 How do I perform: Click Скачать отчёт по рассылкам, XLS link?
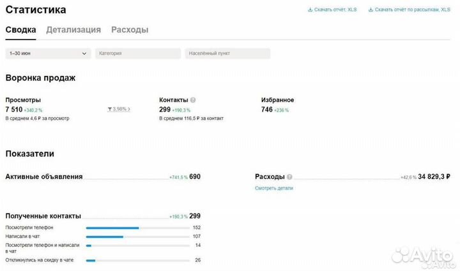pos(412,10)
